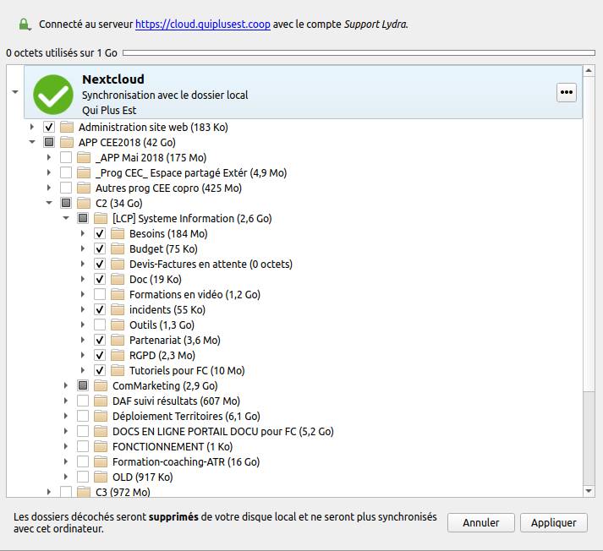Expand the Budget folder
The image size is (603, 551).
click(83, 248)
